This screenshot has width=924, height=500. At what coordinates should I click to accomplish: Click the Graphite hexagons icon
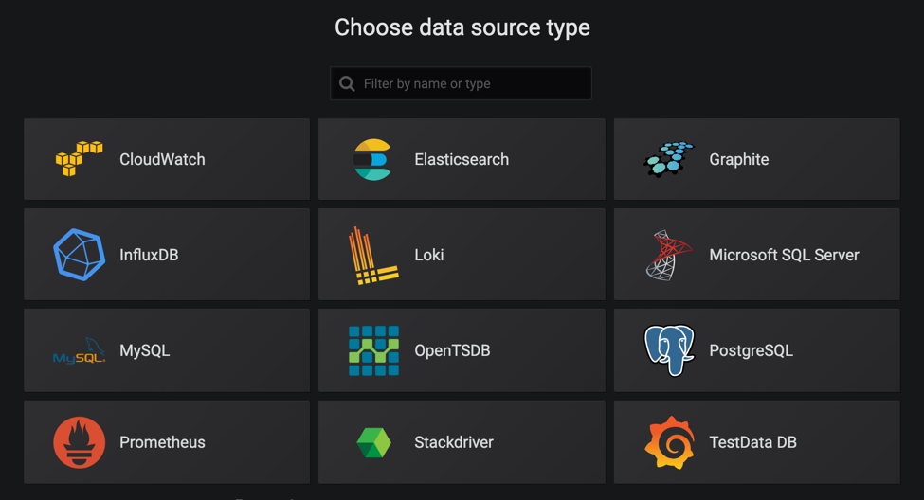[669, 159]
